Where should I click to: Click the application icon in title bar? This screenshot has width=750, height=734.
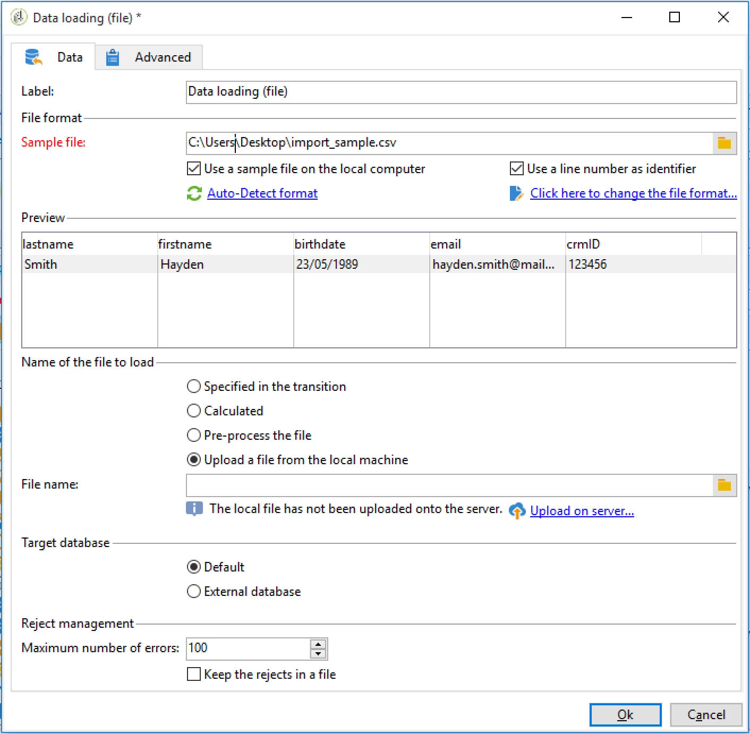point(19,18)
